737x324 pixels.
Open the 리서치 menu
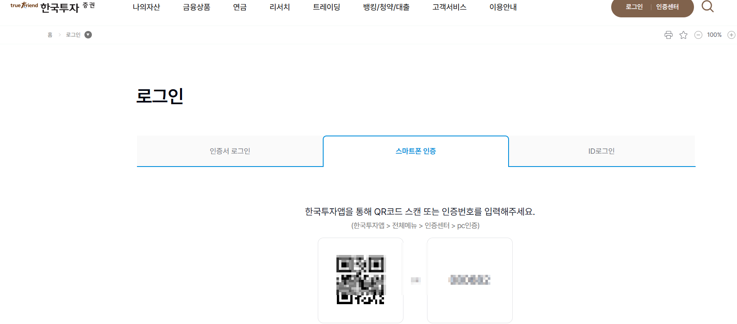[280, 7]
